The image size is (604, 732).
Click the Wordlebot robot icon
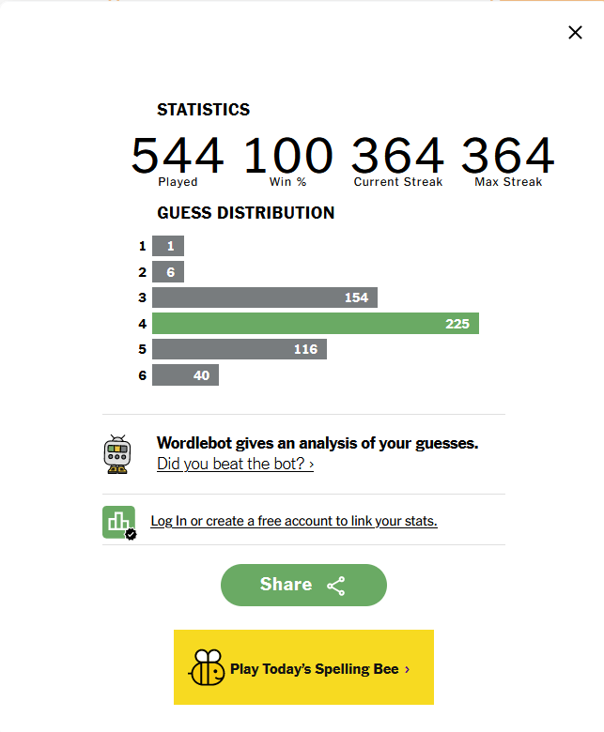[117, 453]
